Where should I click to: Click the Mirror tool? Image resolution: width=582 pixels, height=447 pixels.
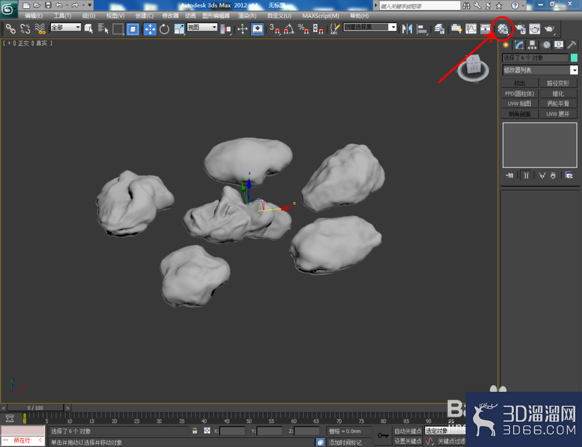click(407, 28)
